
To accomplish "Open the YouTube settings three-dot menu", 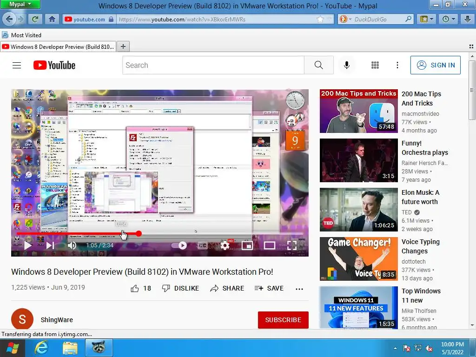I will [x=397, y=65].
